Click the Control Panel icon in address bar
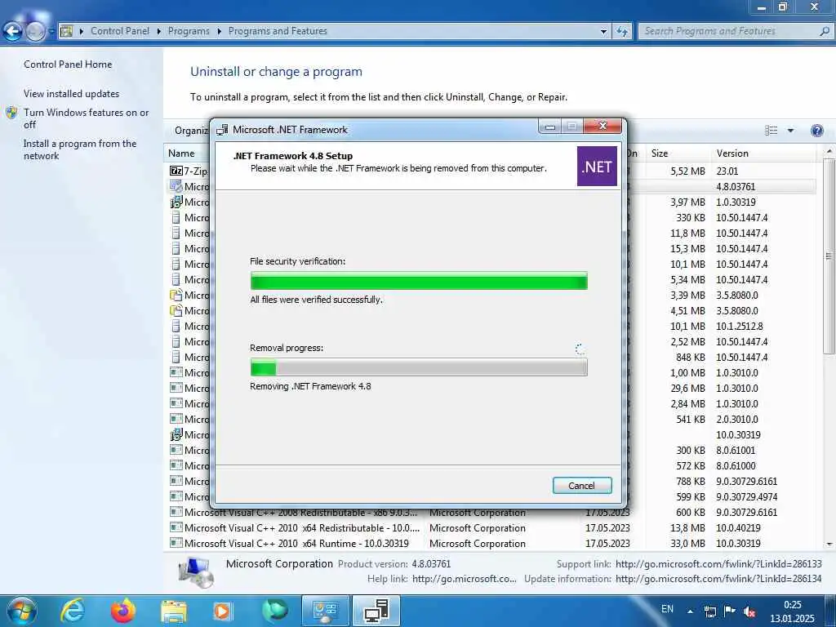836x627 pixels. coord(66,32)
